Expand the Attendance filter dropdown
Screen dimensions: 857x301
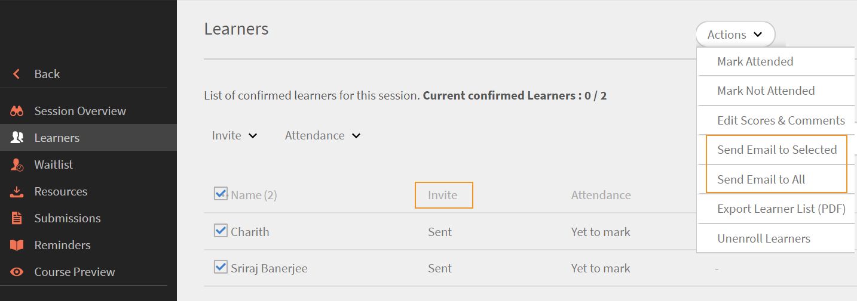coord(322,135)
